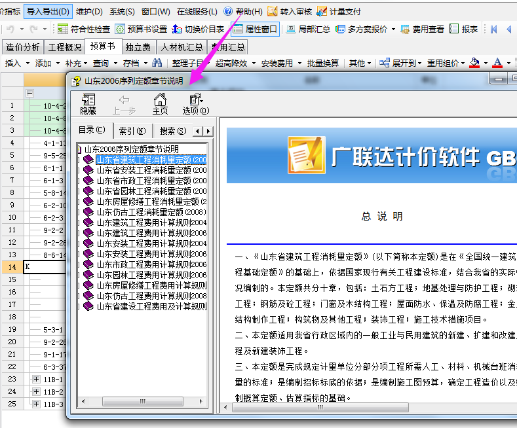
Task: Open the 导入导出(D) menu
Action: tap(48, 12)
